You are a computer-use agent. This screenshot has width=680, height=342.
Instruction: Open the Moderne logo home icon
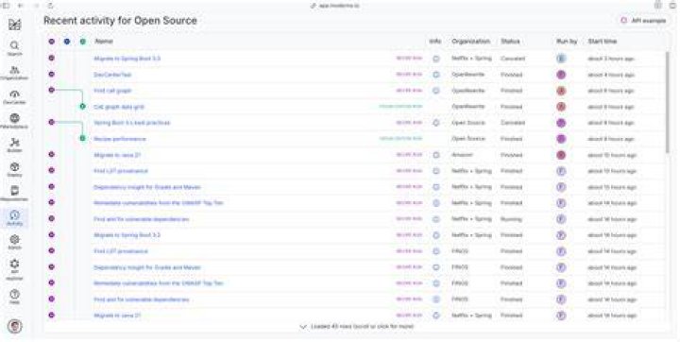tap(14, 25)
